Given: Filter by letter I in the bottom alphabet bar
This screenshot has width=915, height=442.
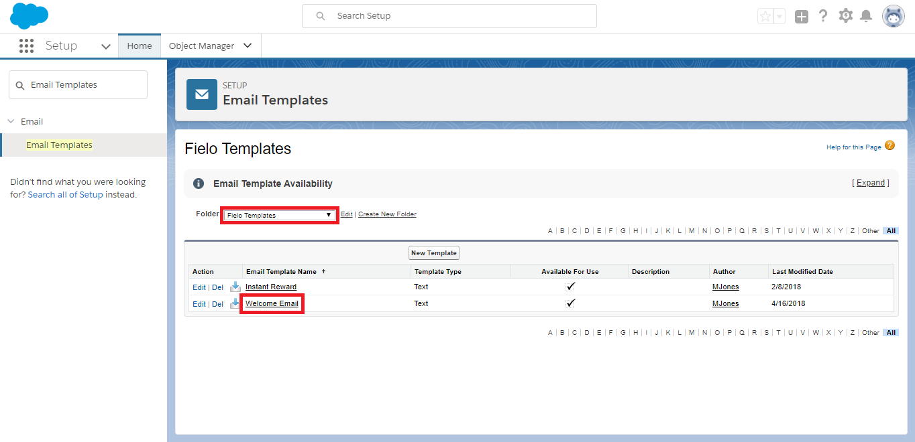Looking at the screenshot, I should (x=646, y=333).
